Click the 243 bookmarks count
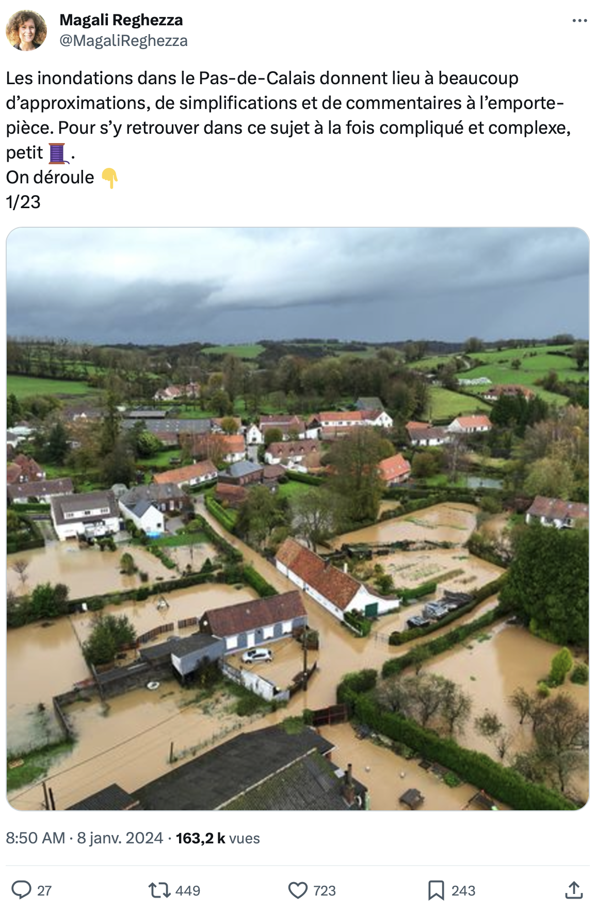 click(x=463, y=891)
